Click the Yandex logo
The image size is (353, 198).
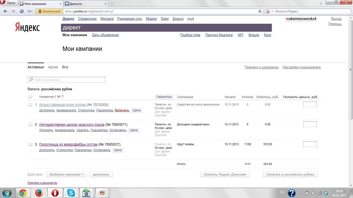click(x=27, y=27)
